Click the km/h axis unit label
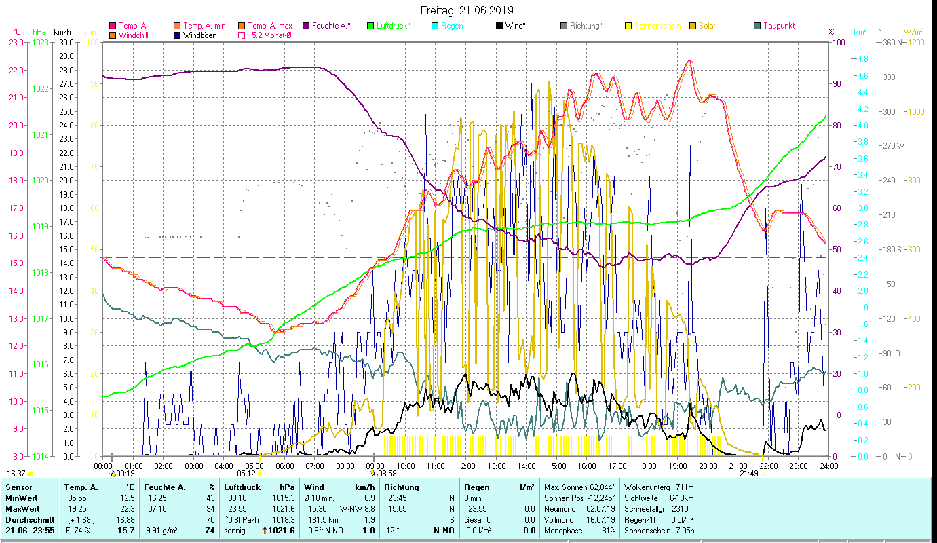This screenshot has height=543, width=937. [x=62, y=32]
